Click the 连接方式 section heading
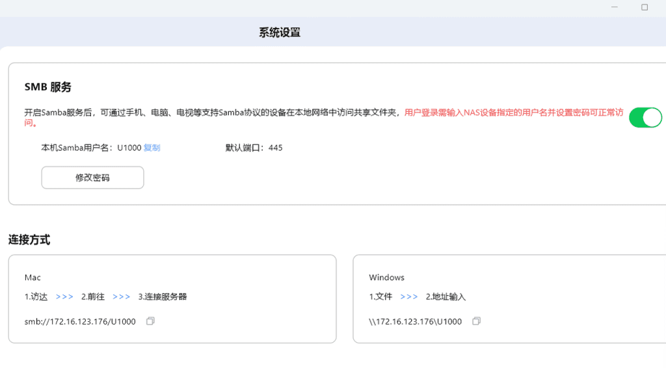666x368 pixels. point(29,240)
